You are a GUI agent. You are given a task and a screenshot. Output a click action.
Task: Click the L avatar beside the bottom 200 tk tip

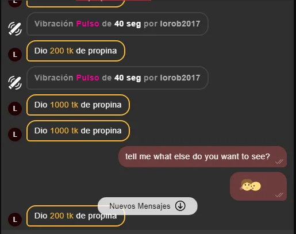[x=15, y=220]
